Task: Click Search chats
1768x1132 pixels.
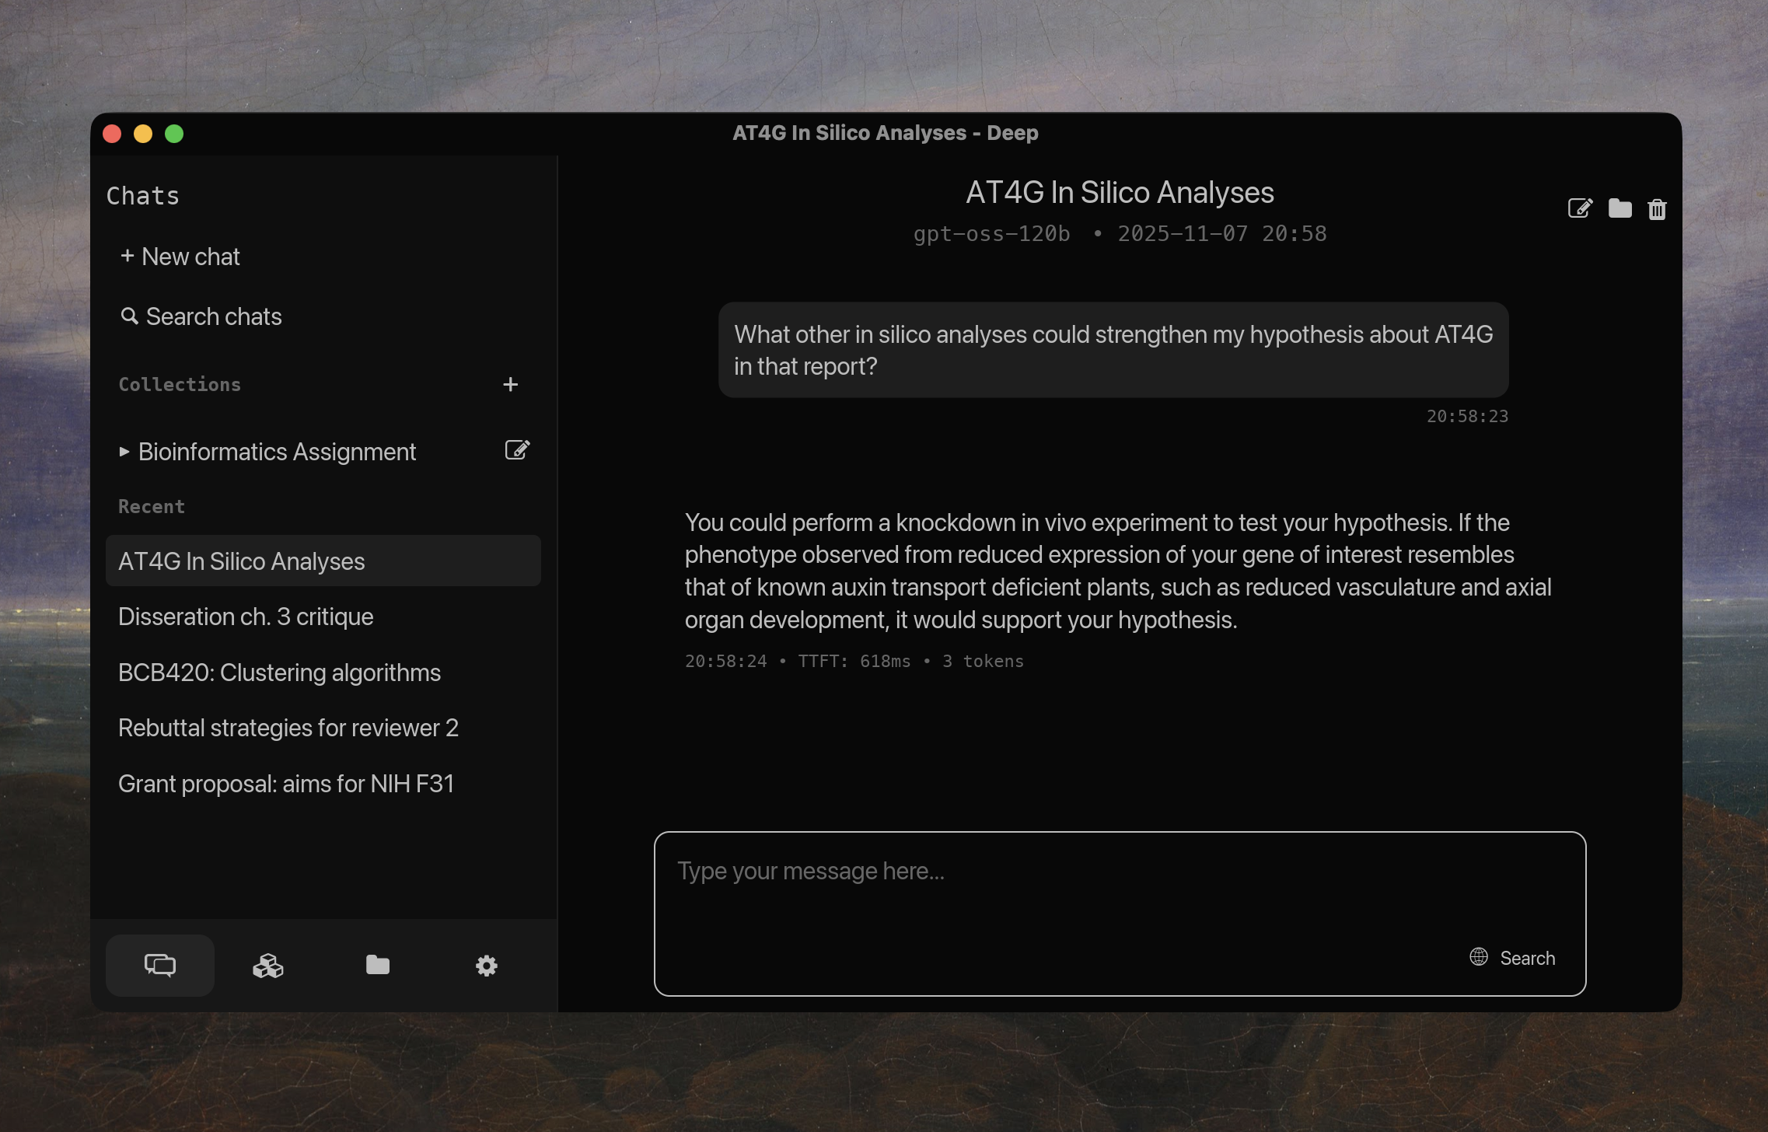Action: click(201, 316)
